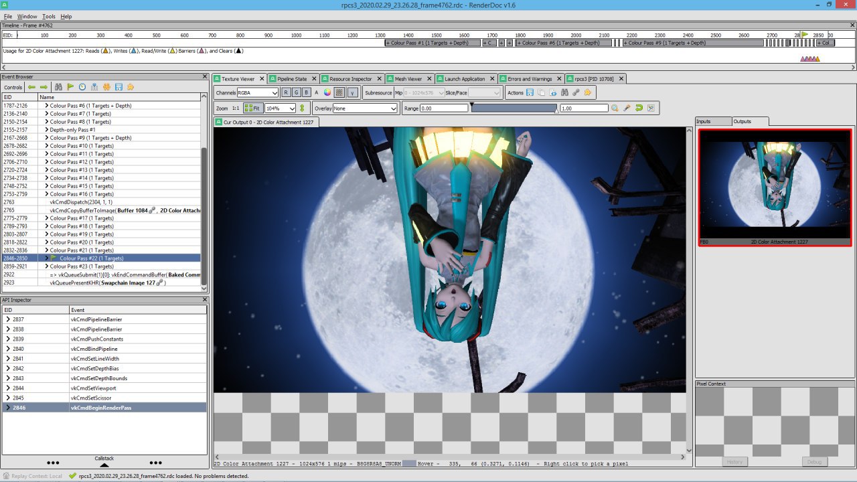Open texture list with Actions binoculars icon
Screen dimensions: 857x482
tap(564, 92)
